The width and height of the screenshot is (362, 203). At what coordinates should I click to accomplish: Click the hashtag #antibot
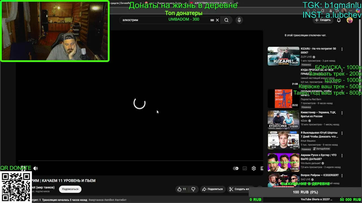click(109, 200)
